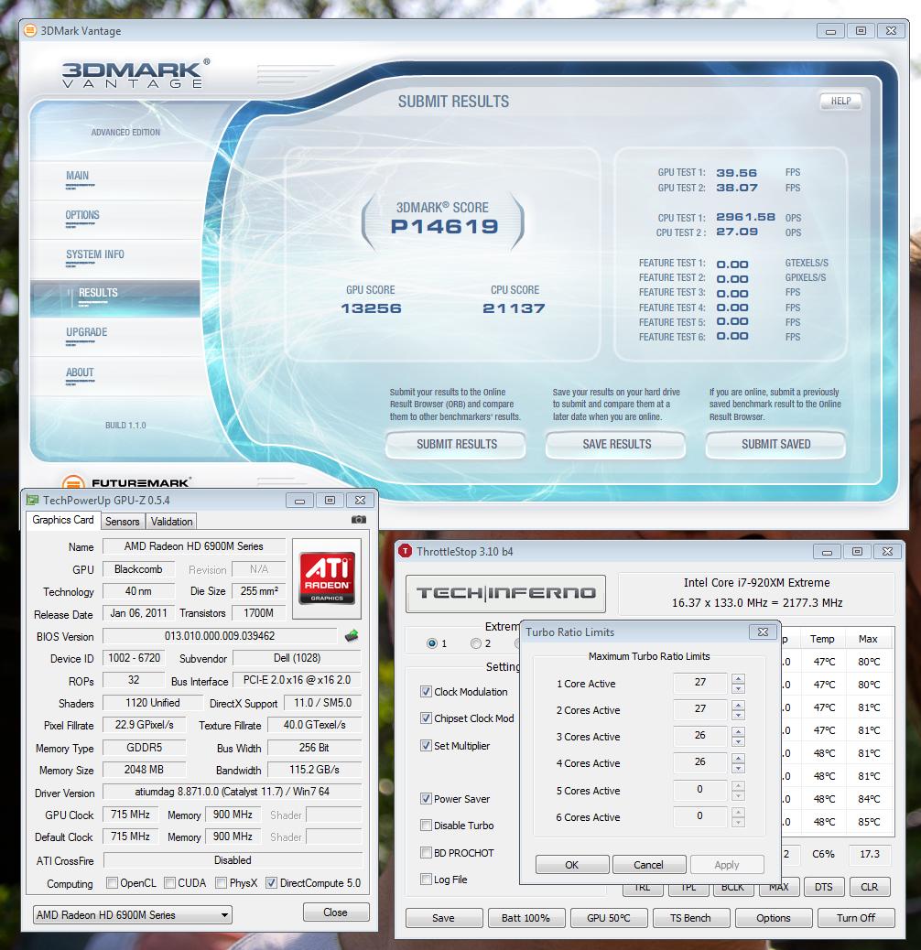
Task: Click the Turn Off button
Action: (856, 918)
